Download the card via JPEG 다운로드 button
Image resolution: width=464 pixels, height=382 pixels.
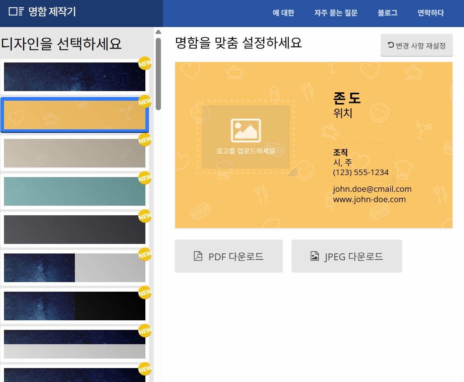point(347,256)
